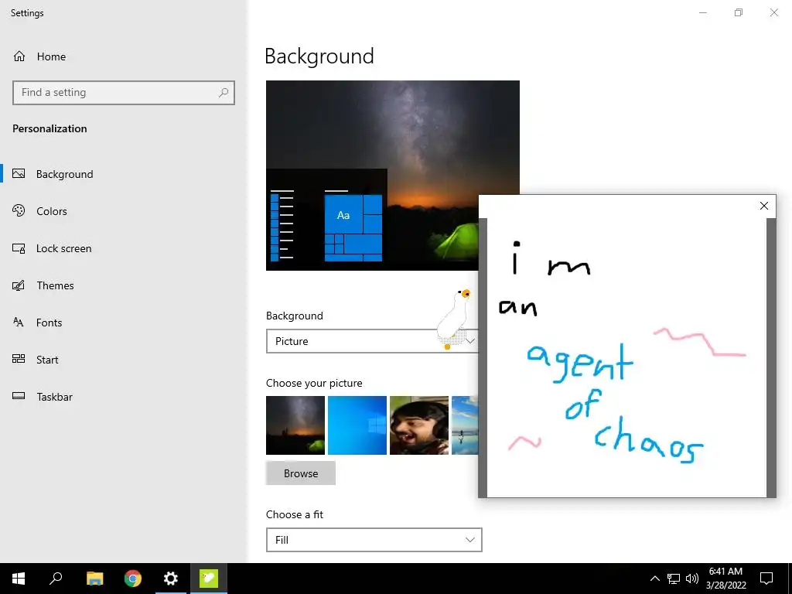
Task: Select the beach sky picture thumbnail
Action: (465, 425)
